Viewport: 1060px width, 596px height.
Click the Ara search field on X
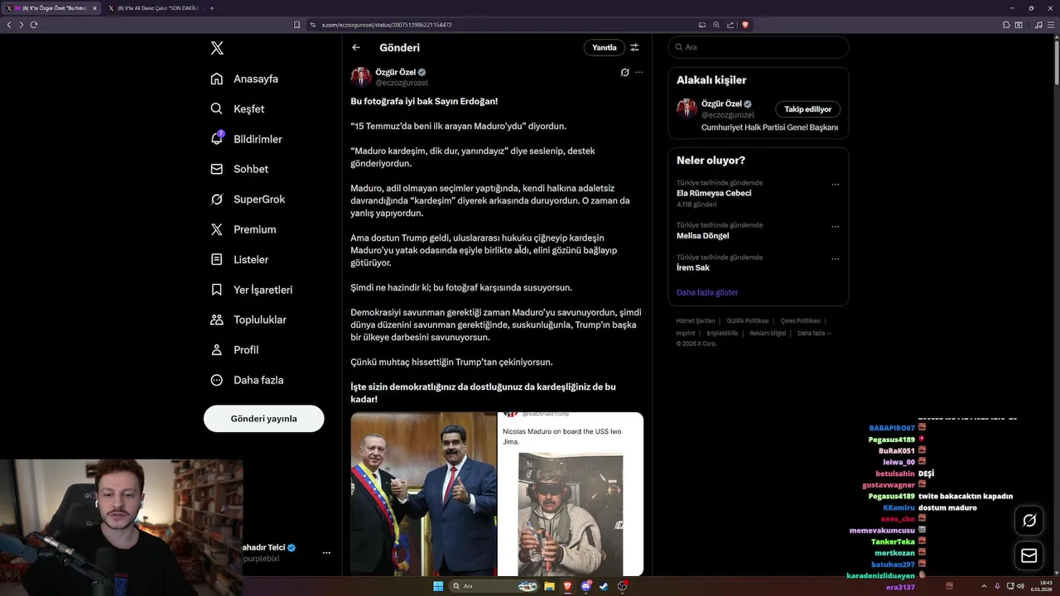(759, 47)
